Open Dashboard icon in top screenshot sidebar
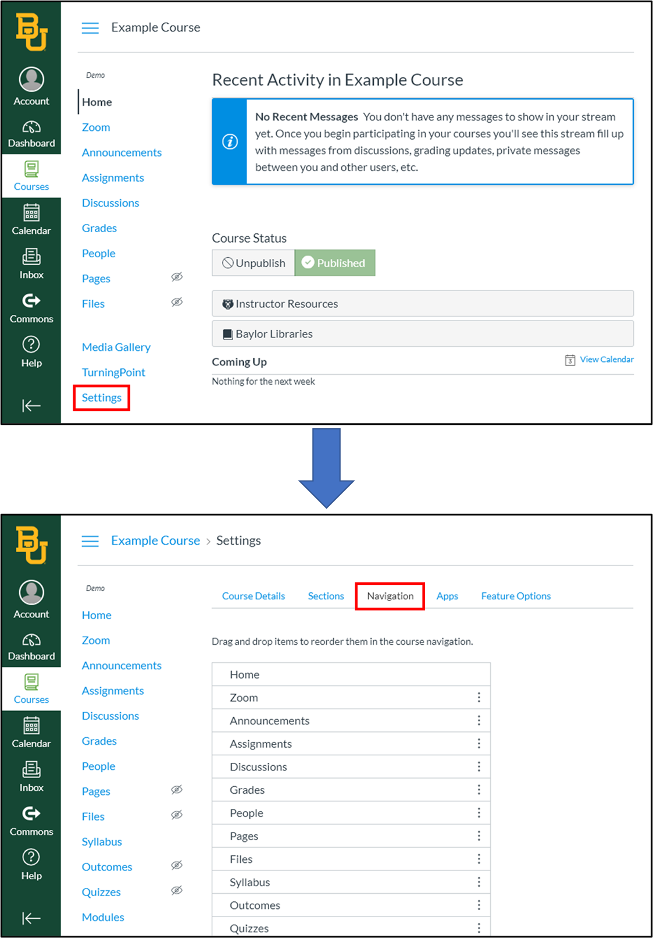The width and height of the screenshot is (653, 938). coord(31,127)
